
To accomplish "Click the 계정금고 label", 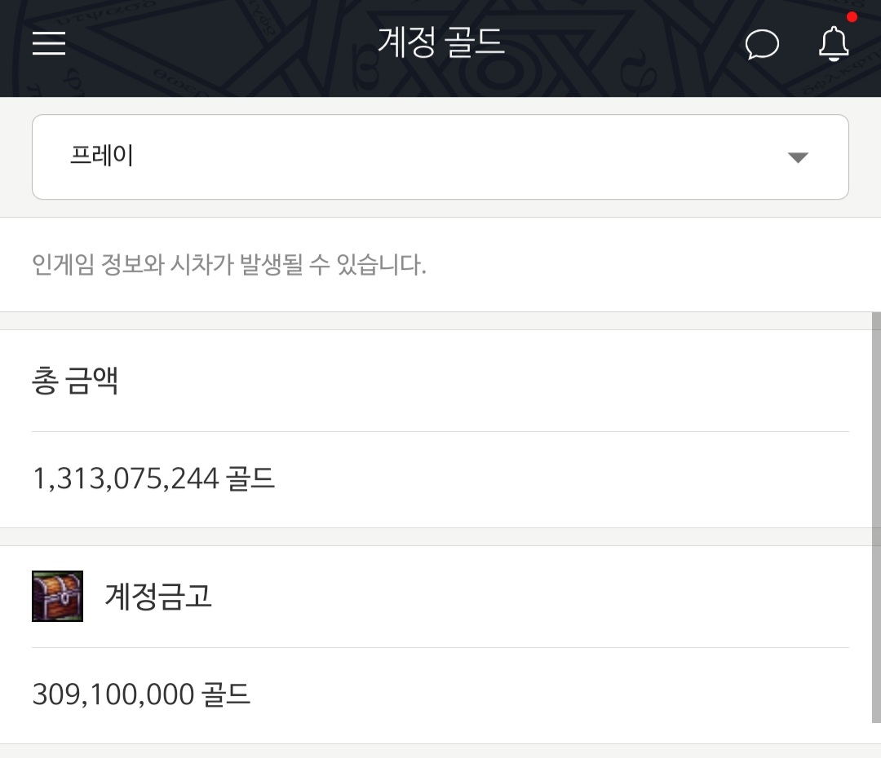I will pos(158,596).
